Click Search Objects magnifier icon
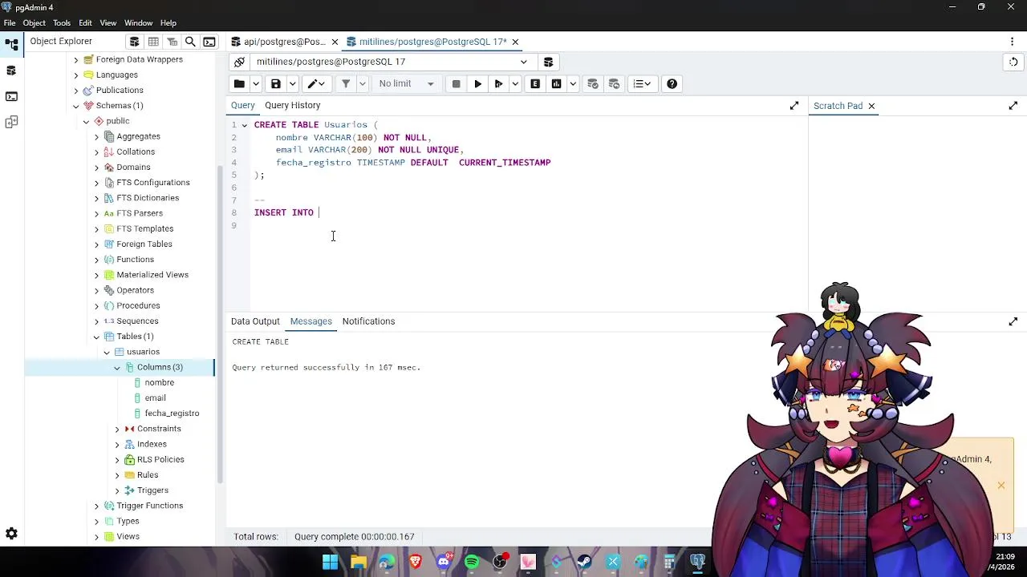This screenshot has height=577, width=1027. [x=190, y=42]
